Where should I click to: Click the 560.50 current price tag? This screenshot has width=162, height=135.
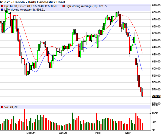pos(156,96)
